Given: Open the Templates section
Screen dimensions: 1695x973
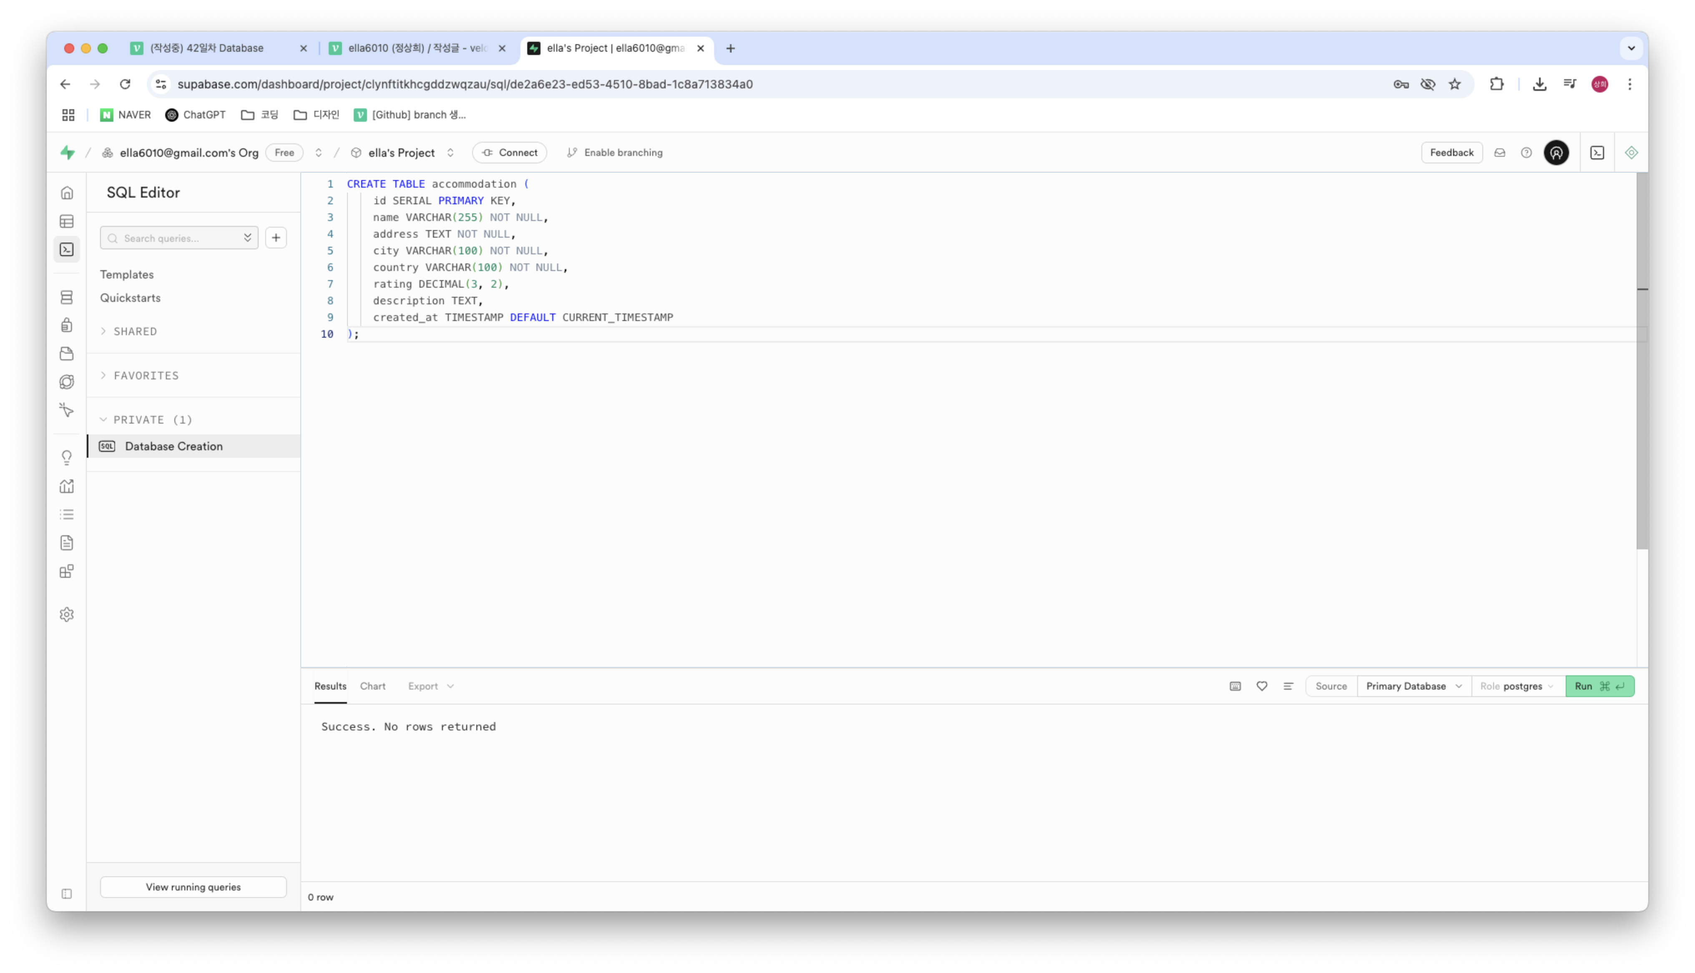Looking at the screenshot, I should pyautogui.click(x=126, y=275).
